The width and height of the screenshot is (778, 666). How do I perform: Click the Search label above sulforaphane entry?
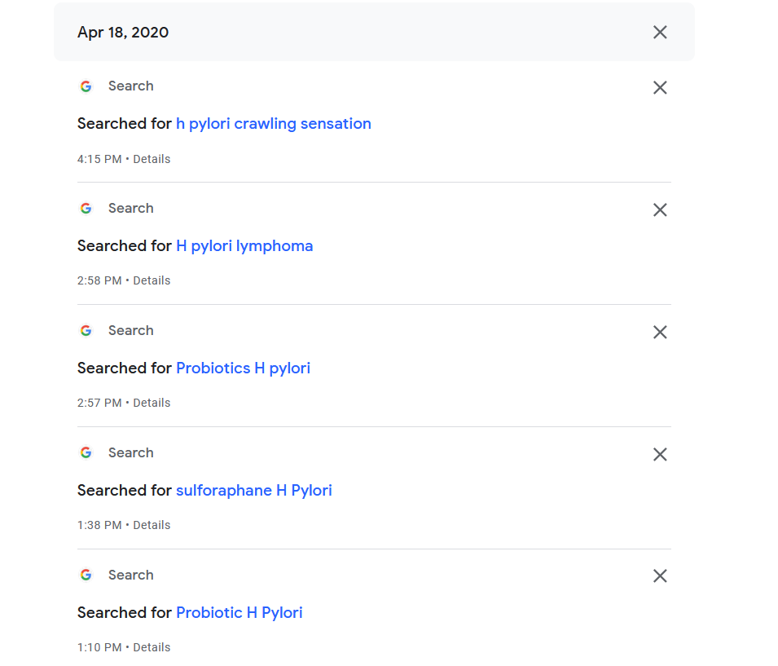(131, 452)
